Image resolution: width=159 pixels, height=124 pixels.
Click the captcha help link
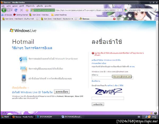click(121, 85)
